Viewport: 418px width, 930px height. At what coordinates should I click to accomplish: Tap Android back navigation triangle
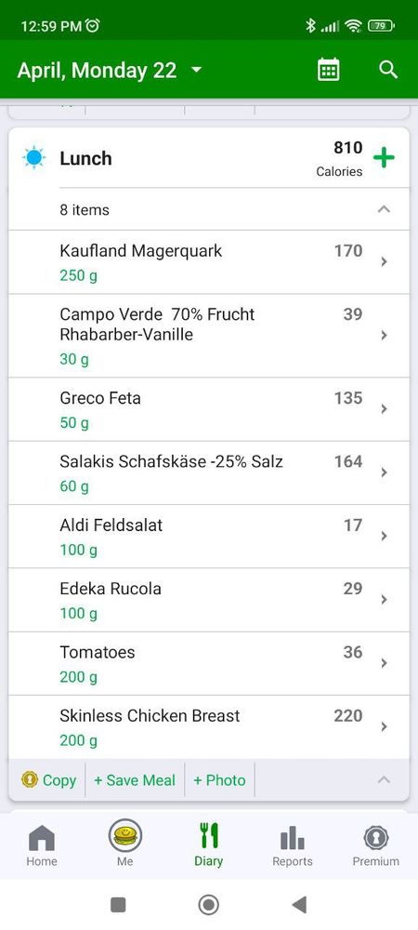pyautogui.click(x=299, y=905)
